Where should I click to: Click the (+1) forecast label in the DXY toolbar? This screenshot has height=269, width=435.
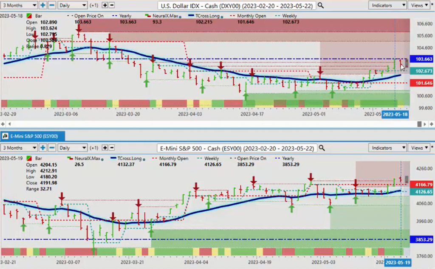coord(93,5)
